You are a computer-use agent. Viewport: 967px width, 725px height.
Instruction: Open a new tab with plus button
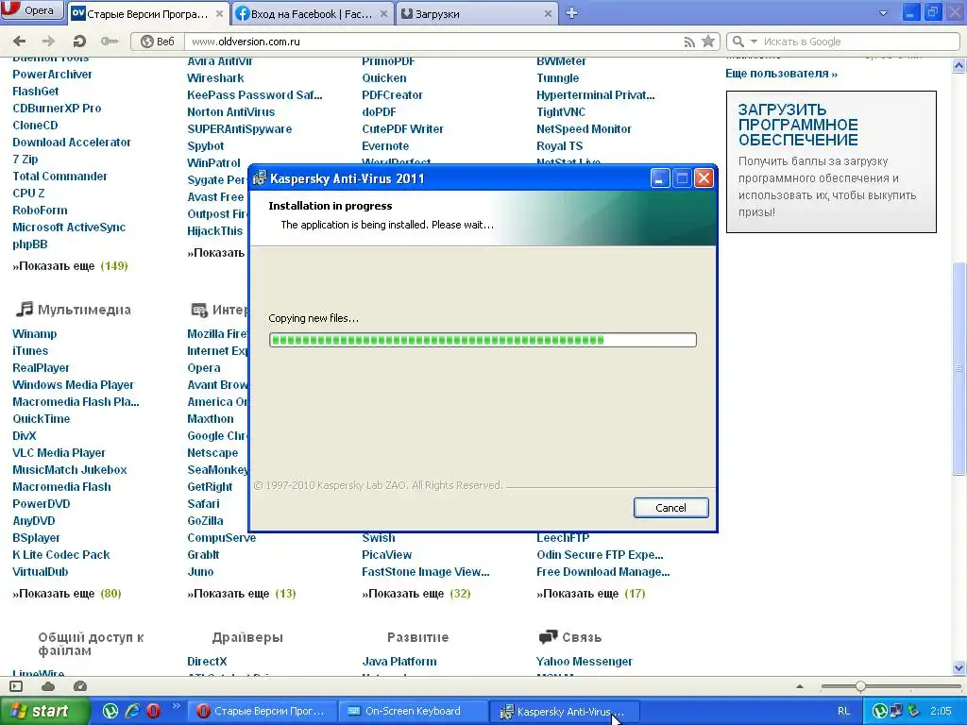(571, 13)
